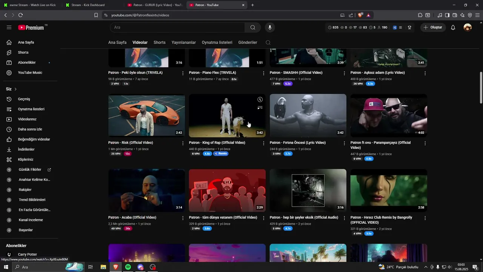
Task: Click the YouTube search input field
Action: coord(177,28)
